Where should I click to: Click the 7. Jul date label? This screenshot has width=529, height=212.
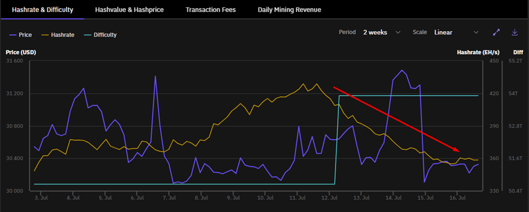pos(169,198)
